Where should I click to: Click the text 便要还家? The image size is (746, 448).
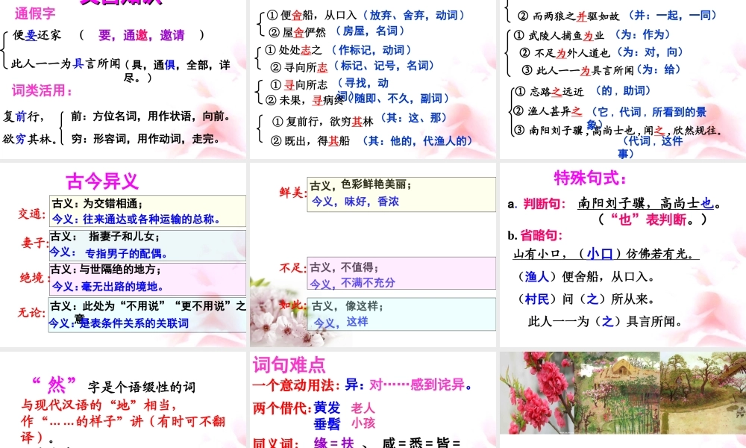[x=37, y=35]
